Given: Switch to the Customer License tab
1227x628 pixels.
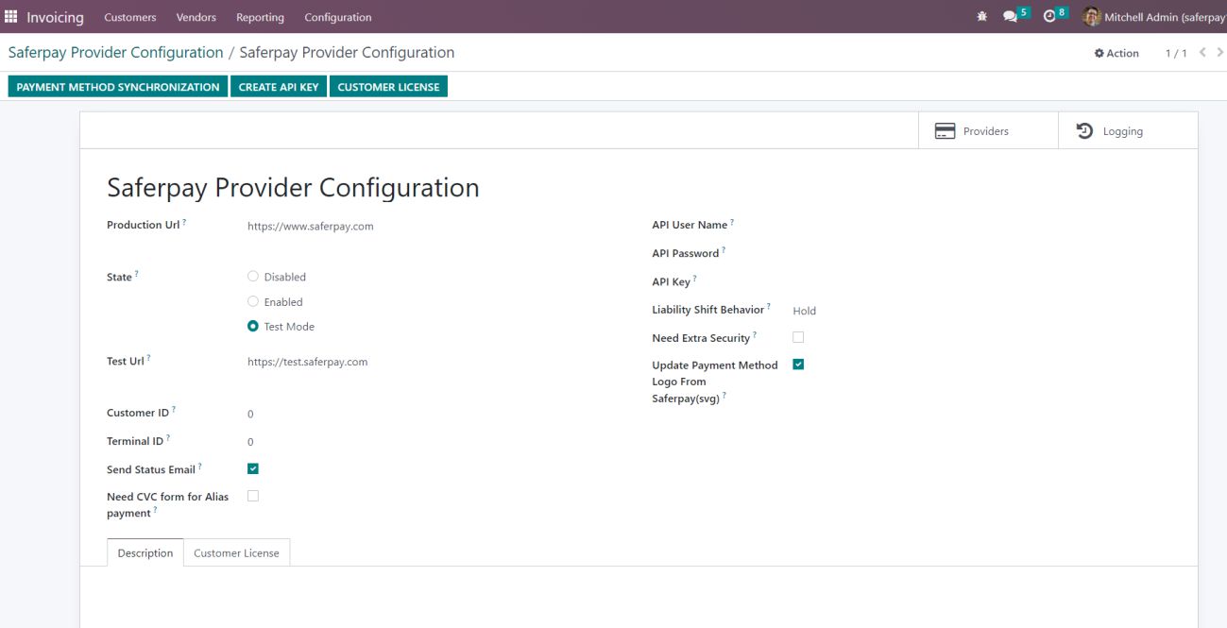Looking at the screenshot, I should point(236,553).
